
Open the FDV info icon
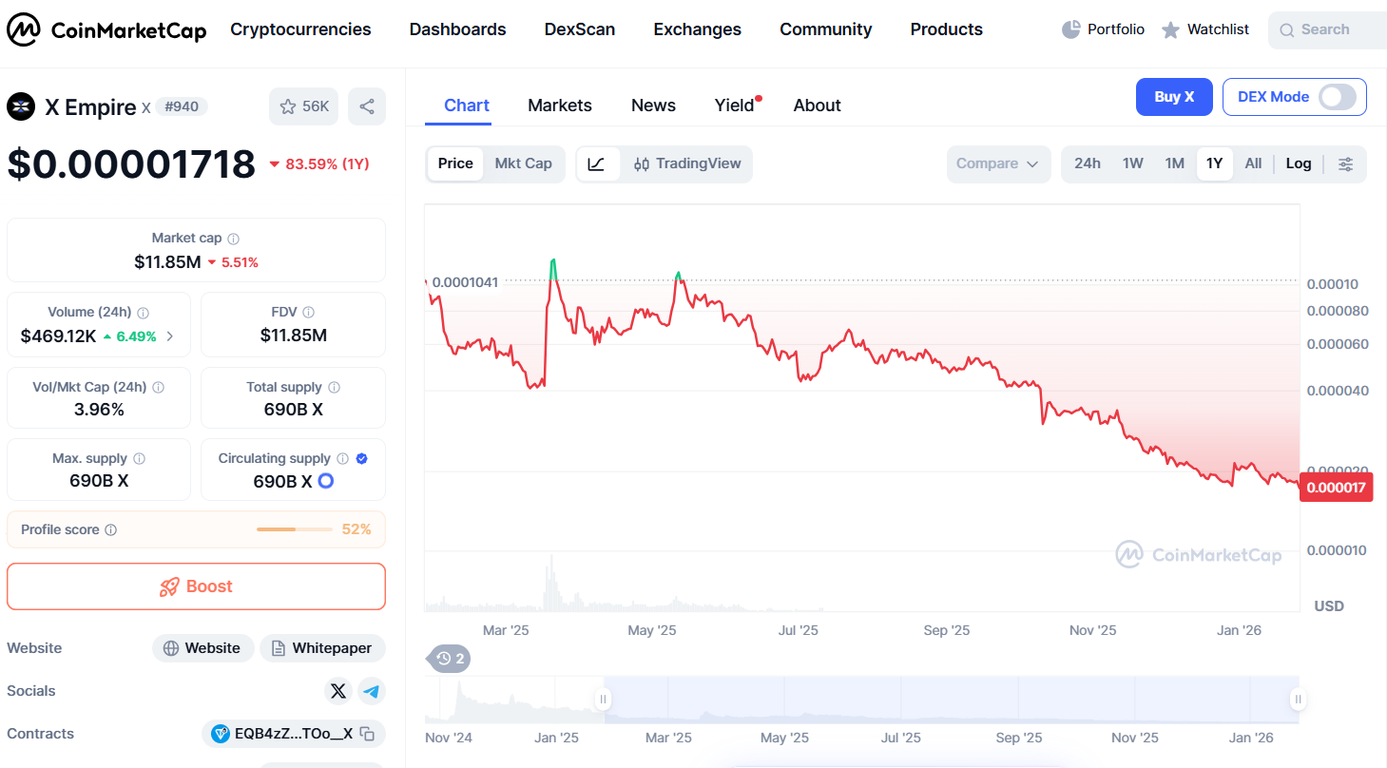308,312
